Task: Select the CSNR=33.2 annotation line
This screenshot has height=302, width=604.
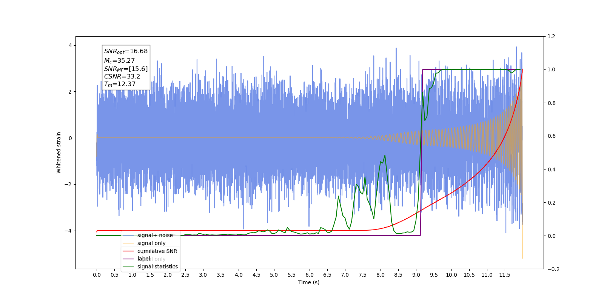Action: tap(122, 76)
